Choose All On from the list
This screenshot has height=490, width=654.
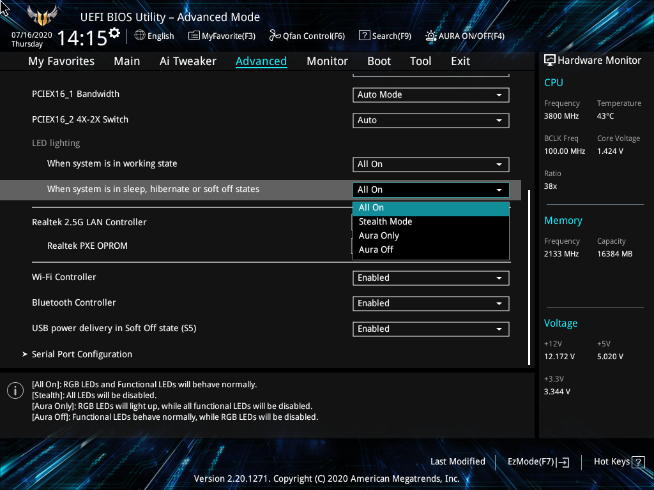coord(431,207)
